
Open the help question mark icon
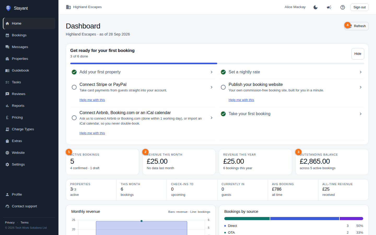(x=343, y=7)
